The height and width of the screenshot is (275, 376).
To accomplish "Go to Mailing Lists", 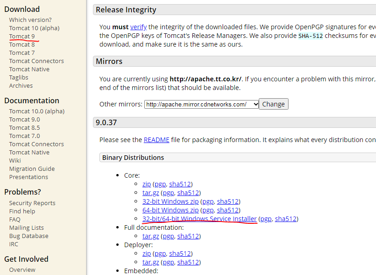I will (27, 227).
